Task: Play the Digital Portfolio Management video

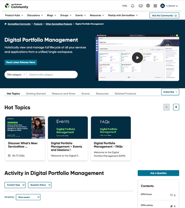Action: point(137,58)
